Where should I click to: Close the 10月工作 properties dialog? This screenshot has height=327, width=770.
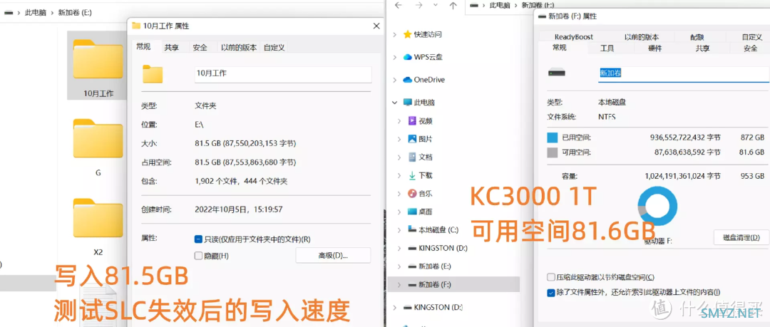click(376, 26)
